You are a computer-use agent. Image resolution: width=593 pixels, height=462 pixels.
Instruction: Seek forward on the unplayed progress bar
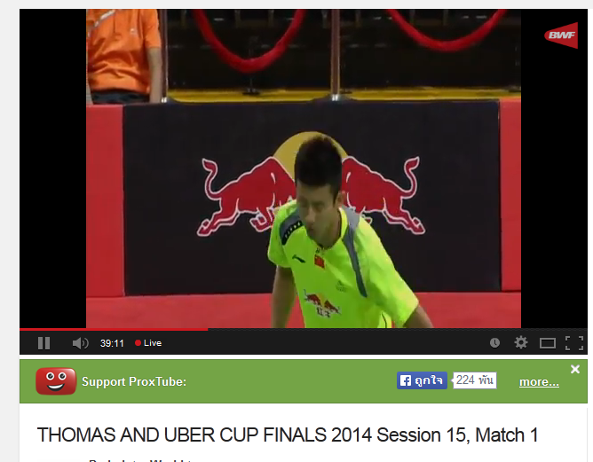pyautogui.click(x=397, y=329)
